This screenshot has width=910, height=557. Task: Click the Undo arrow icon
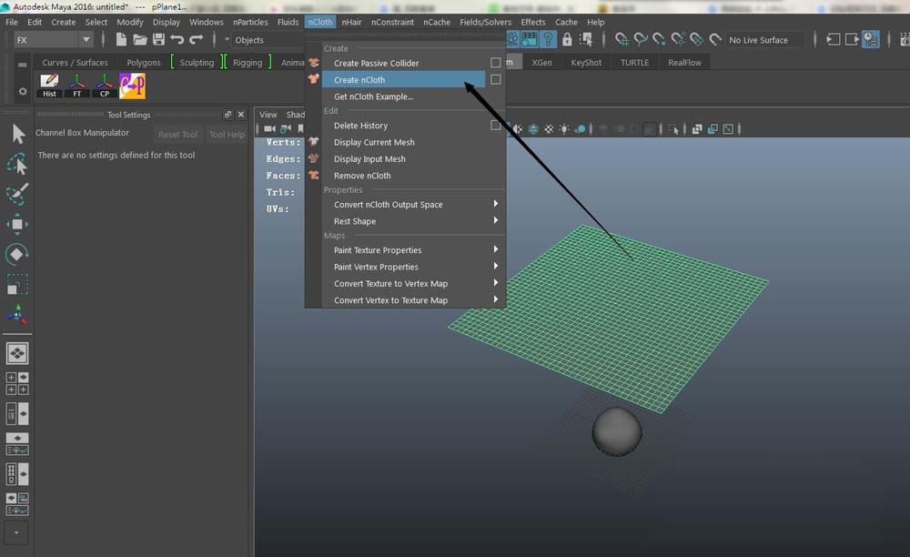pyautogui.click(x=177, y=39)
